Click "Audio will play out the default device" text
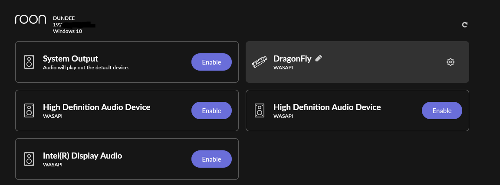Image resolution: width=500 pixels, height=185 pixels. [86, 68]
